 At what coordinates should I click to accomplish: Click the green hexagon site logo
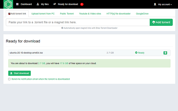click(8, 4)
